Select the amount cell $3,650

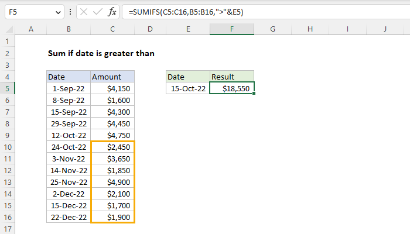112,159
